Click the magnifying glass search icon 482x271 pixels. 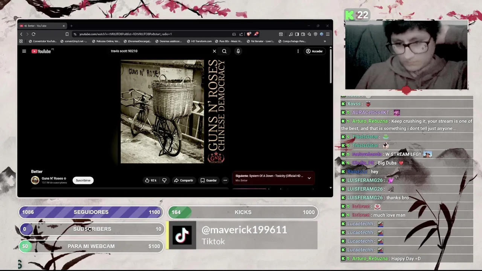coord(224,51)
